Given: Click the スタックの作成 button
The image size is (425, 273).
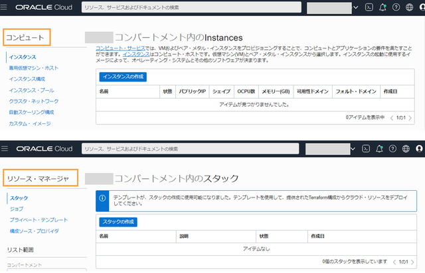Looking at the screenshot, I should pos(118,222).
